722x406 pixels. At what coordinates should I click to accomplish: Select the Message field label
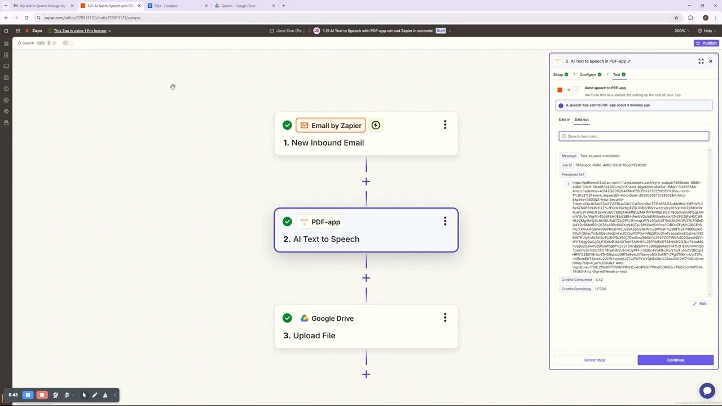[x=569, y=156]
